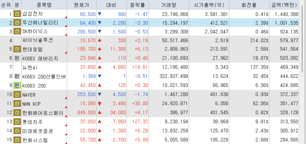This screenshot has width=306, height=144.
Task: Click the 펀 badge beside KODEX 레버리지
Action: click(x=17, y=58)
